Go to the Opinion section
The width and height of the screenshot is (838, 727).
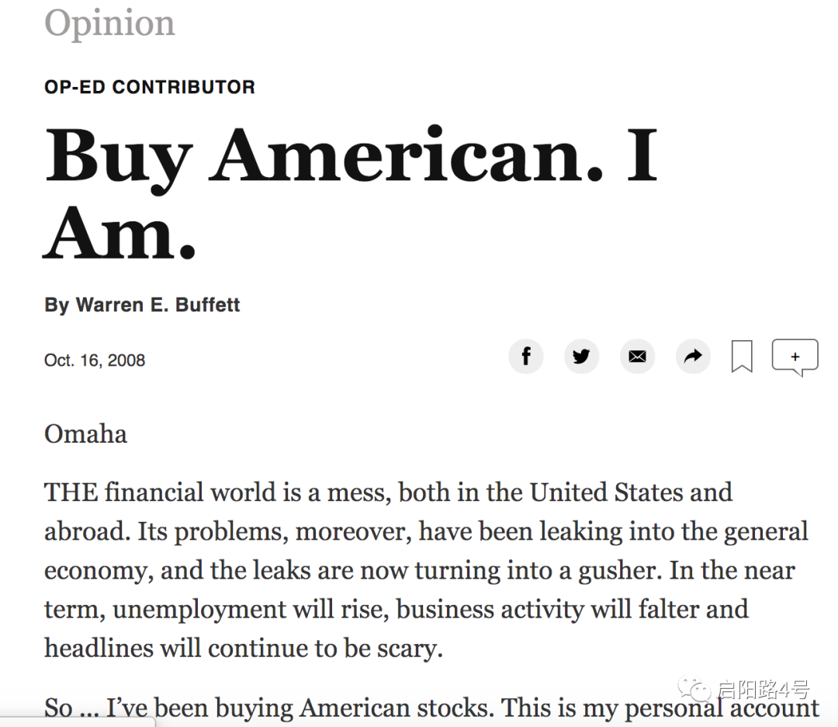(109, 23)
